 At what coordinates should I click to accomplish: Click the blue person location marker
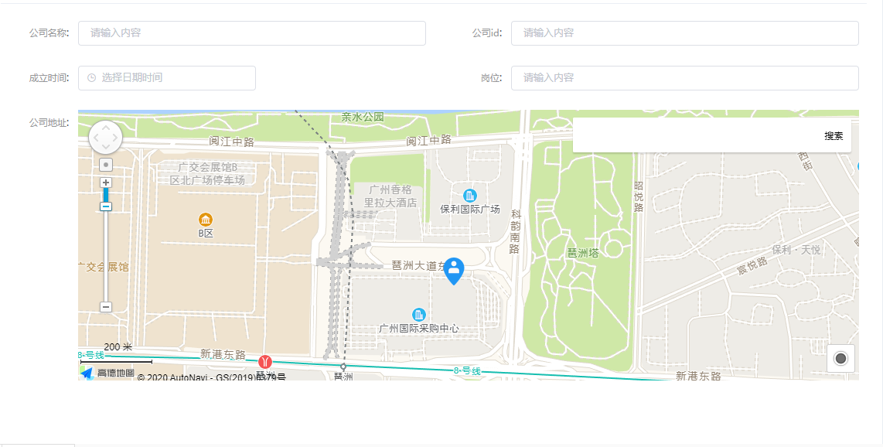pos(454,271)
